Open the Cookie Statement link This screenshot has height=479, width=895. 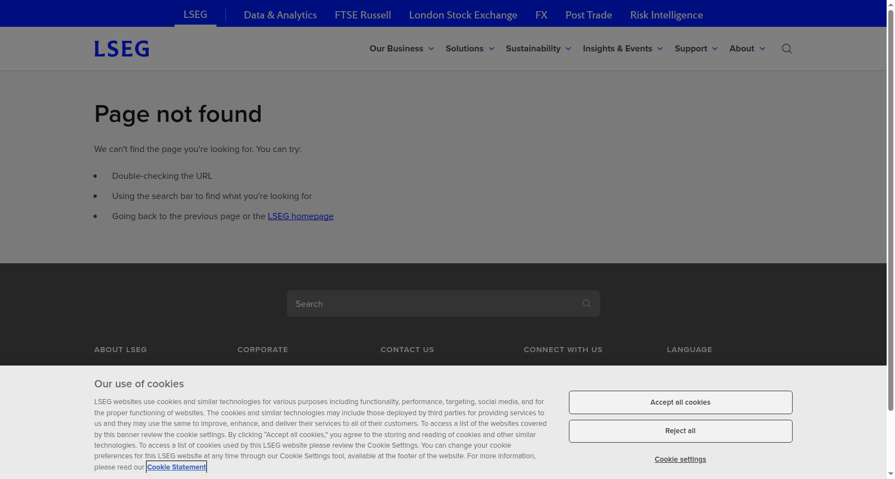click(x=177, y=467)
